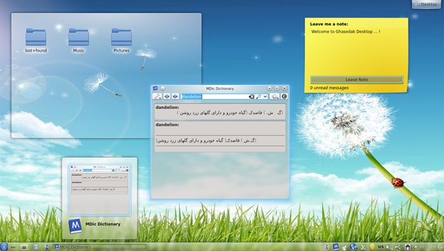Click the activities colored dots icon in the panel
444x251 pixels.
[x=13, y=247]
